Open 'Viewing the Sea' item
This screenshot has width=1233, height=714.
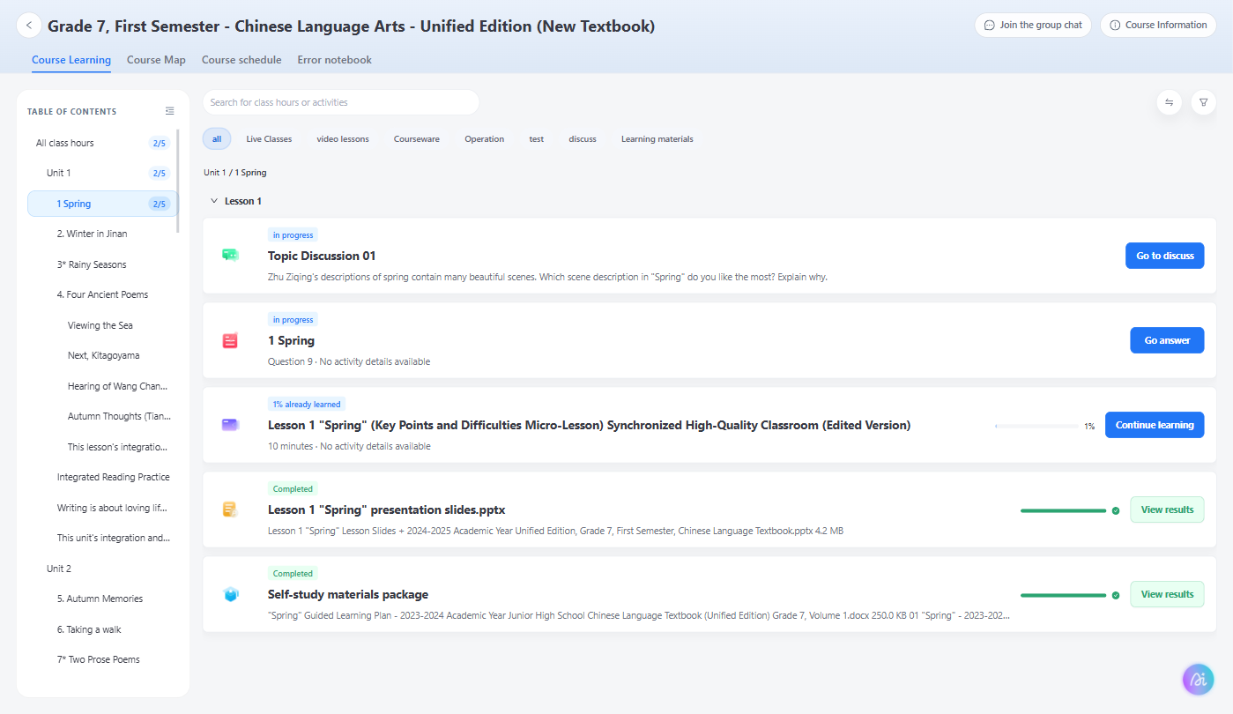coord(100,325)
